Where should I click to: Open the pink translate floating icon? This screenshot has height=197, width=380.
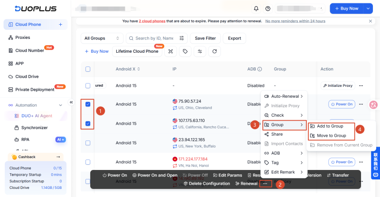click(373, 105)
